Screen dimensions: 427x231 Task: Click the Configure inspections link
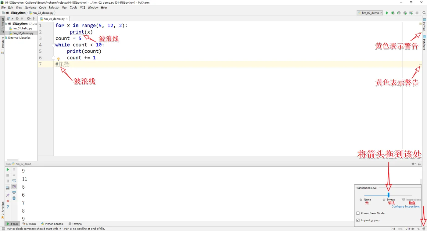pyautogui.click(x=405, y=207)
